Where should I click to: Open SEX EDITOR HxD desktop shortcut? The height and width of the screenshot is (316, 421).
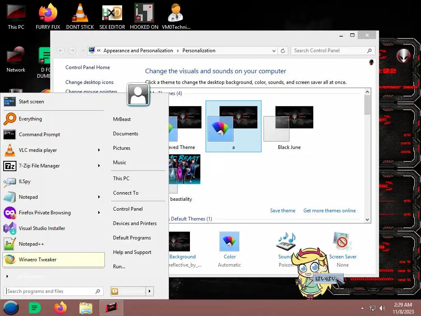112,16
